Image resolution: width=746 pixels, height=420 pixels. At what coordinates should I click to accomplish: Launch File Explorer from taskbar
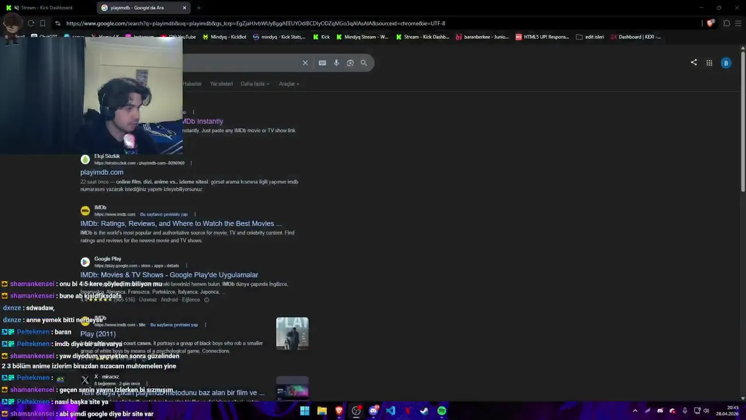[322, 411]
